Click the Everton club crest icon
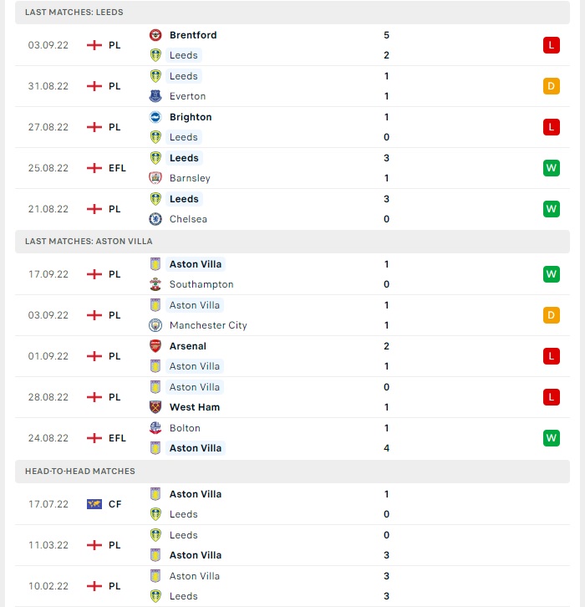This screenshot has height=607, width=585. (x=155, y=96)
